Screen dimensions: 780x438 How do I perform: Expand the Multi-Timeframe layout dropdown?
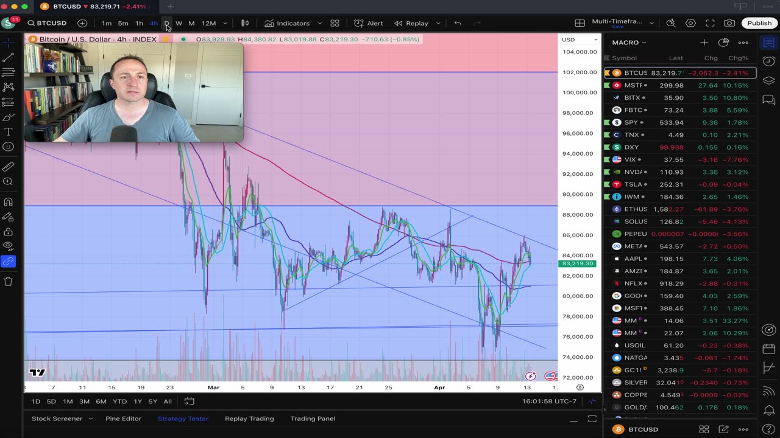[651, 23]
